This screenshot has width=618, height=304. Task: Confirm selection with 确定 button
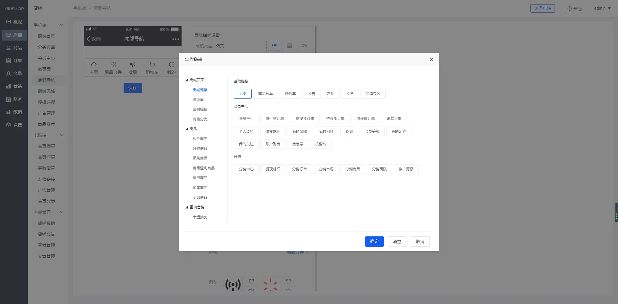tap(374, 242)
